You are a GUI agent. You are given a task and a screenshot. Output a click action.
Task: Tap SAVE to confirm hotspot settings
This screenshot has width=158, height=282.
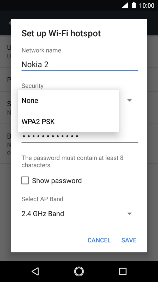129,240
